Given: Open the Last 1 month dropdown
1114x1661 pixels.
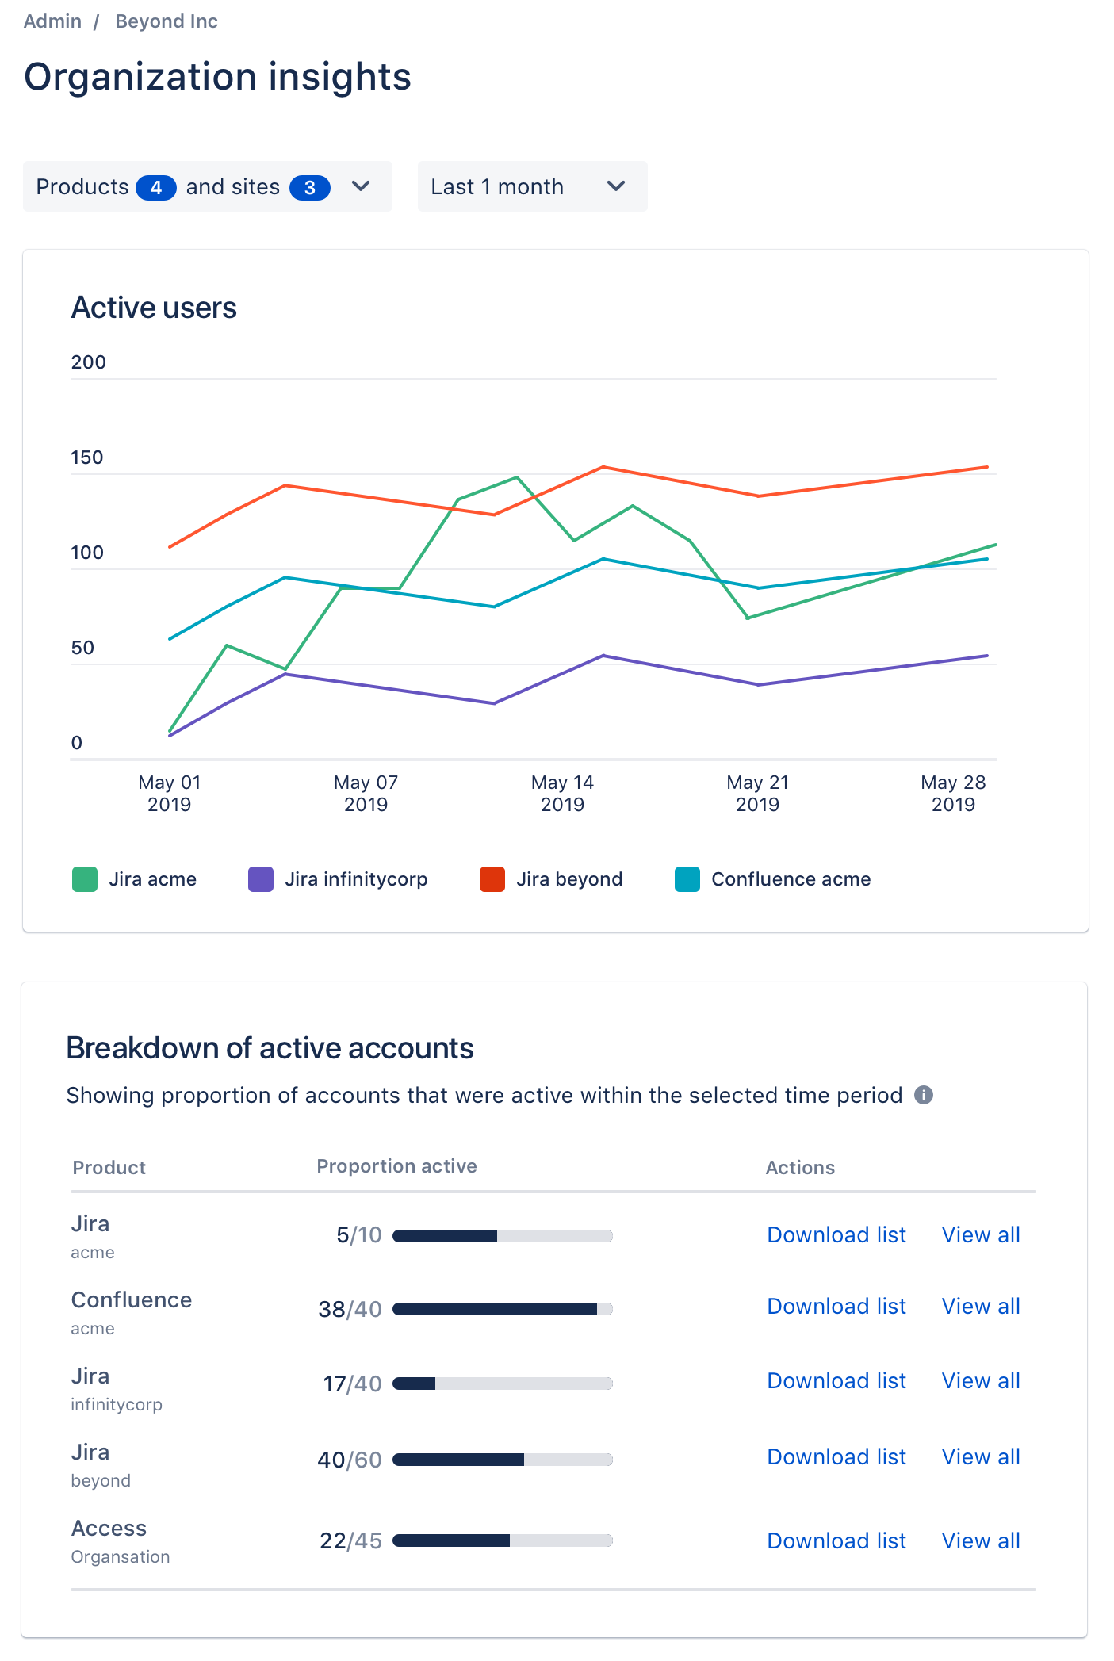Looking at the screenshot, I should coord(531,186).
